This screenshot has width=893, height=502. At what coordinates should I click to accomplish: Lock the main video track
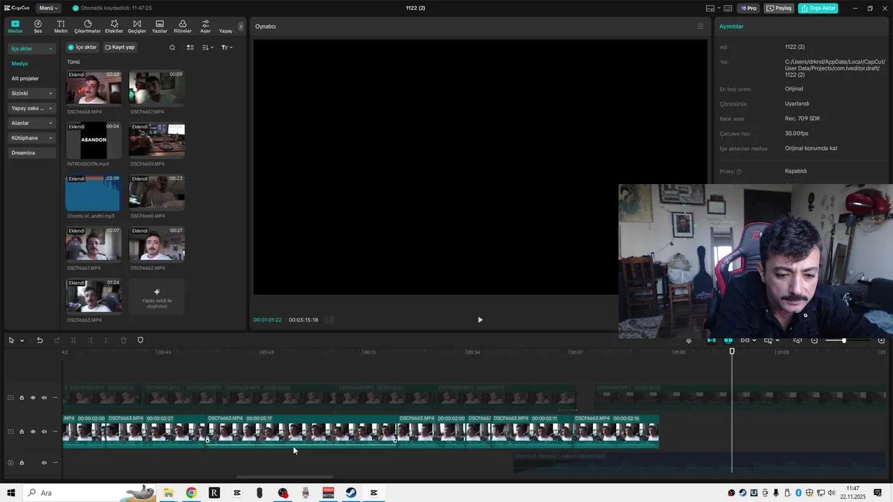point(22,432)
